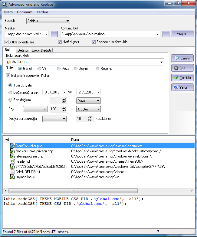
Task: Click the app icon in the title bar
Action: [x=5, y=5]
